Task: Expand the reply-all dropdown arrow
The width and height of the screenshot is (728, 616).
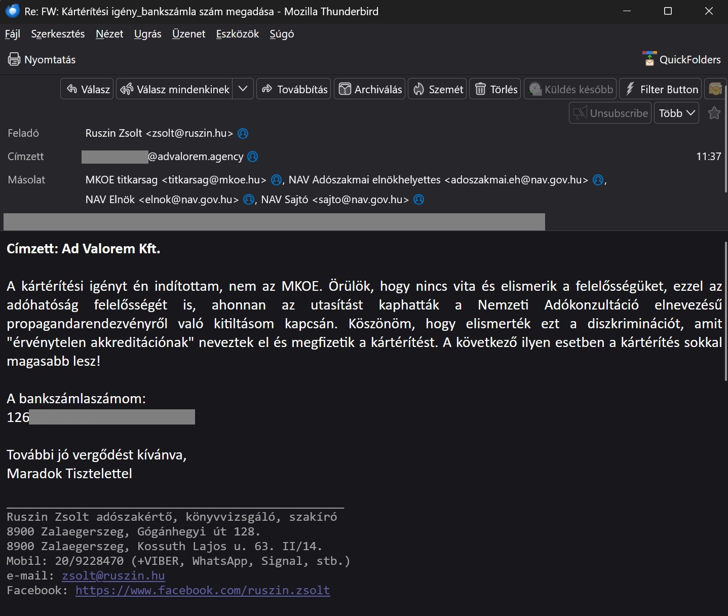Action: tap(243, 89)
